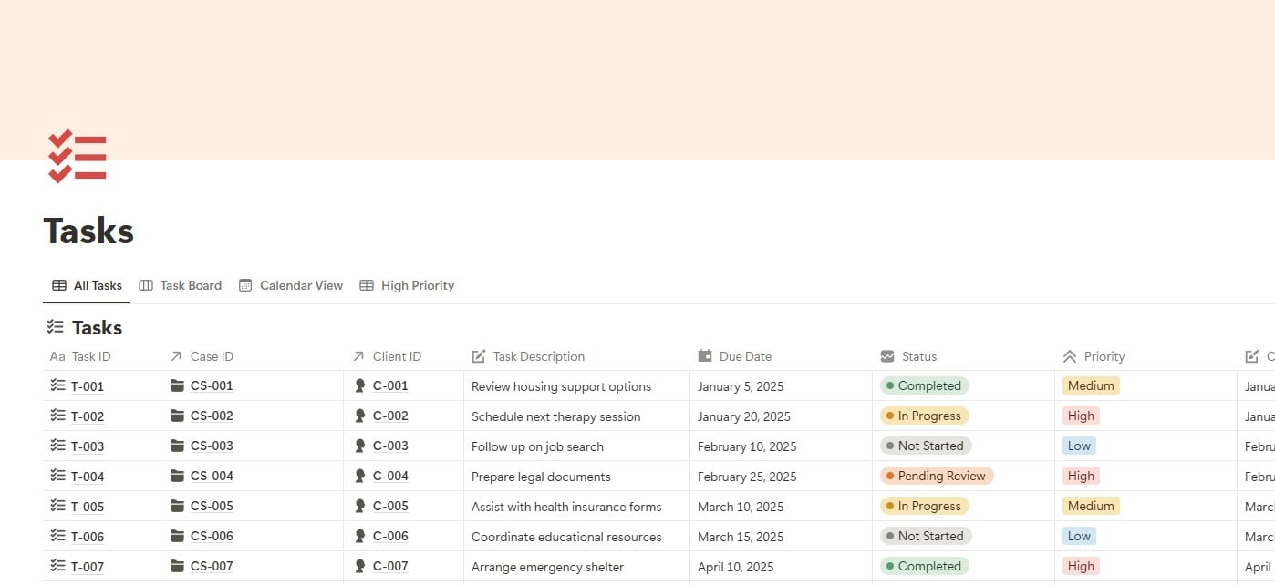Click the folder icon beside CS-007
The height and width of the screenshot is (585, 1275).
(177, 567)
